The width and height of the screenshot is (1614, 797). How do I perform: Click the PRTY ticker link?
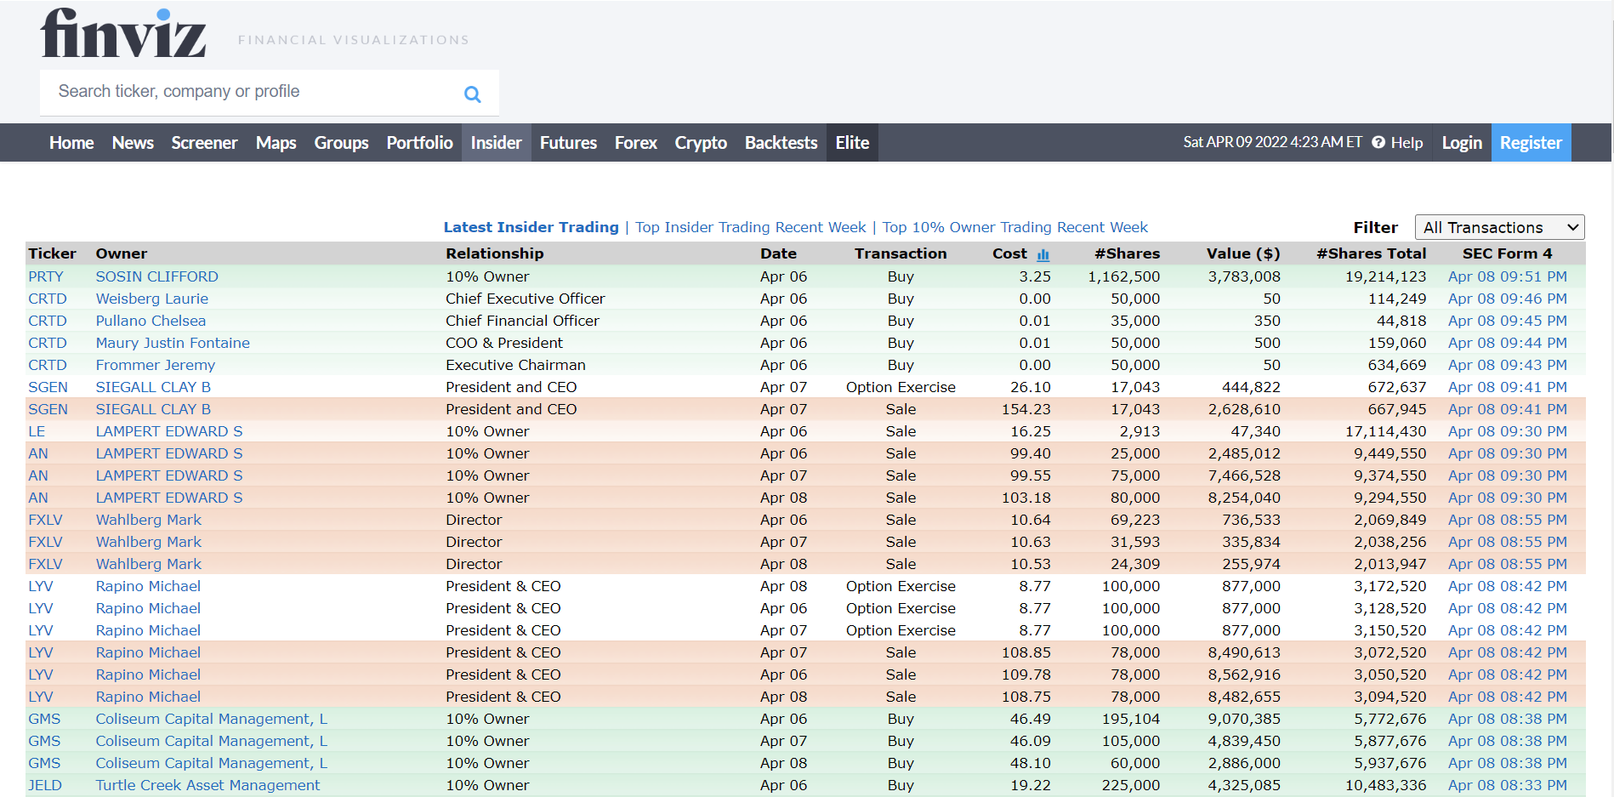click(x=48, y=276)
